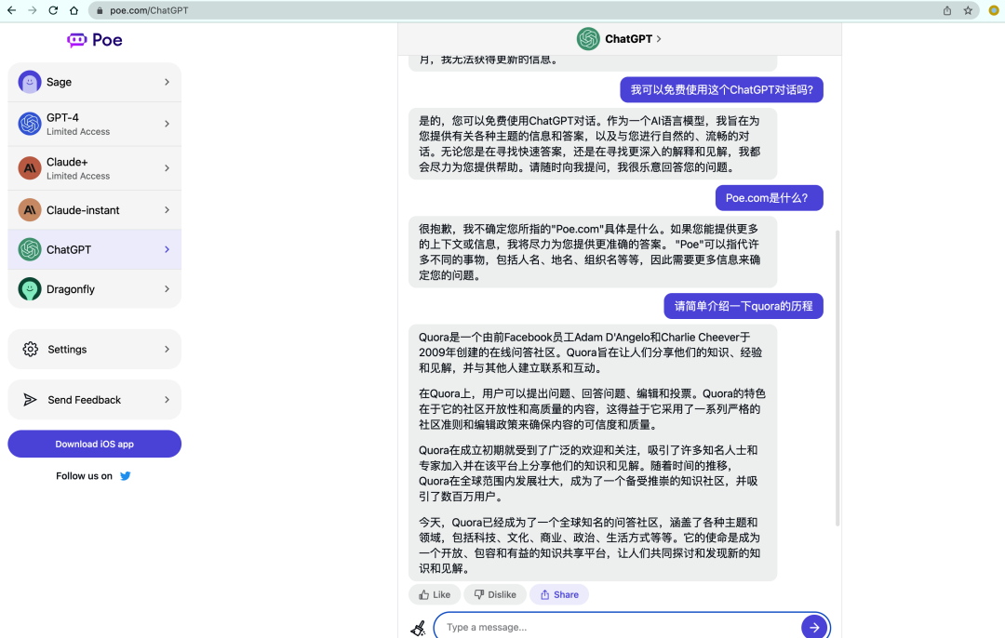Select ChatGPT in the sidebar list
This screenshot has width=1005, height=638.
click(94, 250)
